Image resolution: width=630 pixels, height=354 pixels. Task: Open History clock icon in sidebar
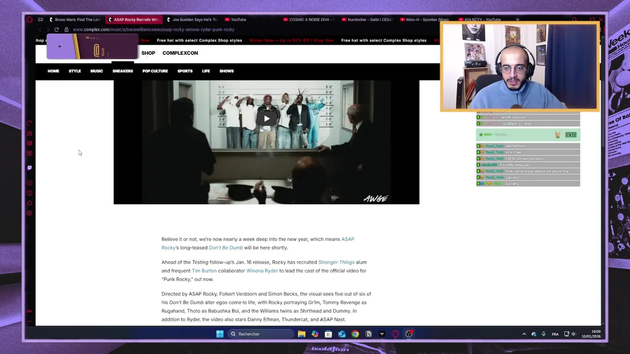point(30,193)
